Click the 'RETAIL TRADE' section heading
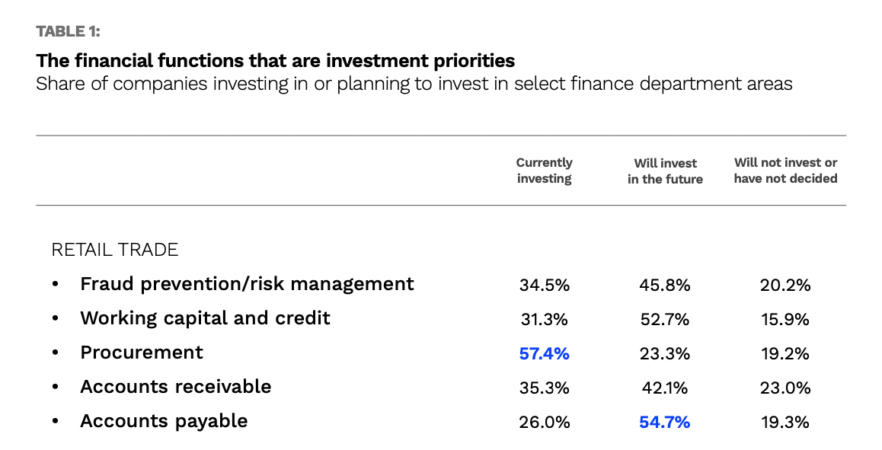 pyautogui.click(x=114, y=250)
